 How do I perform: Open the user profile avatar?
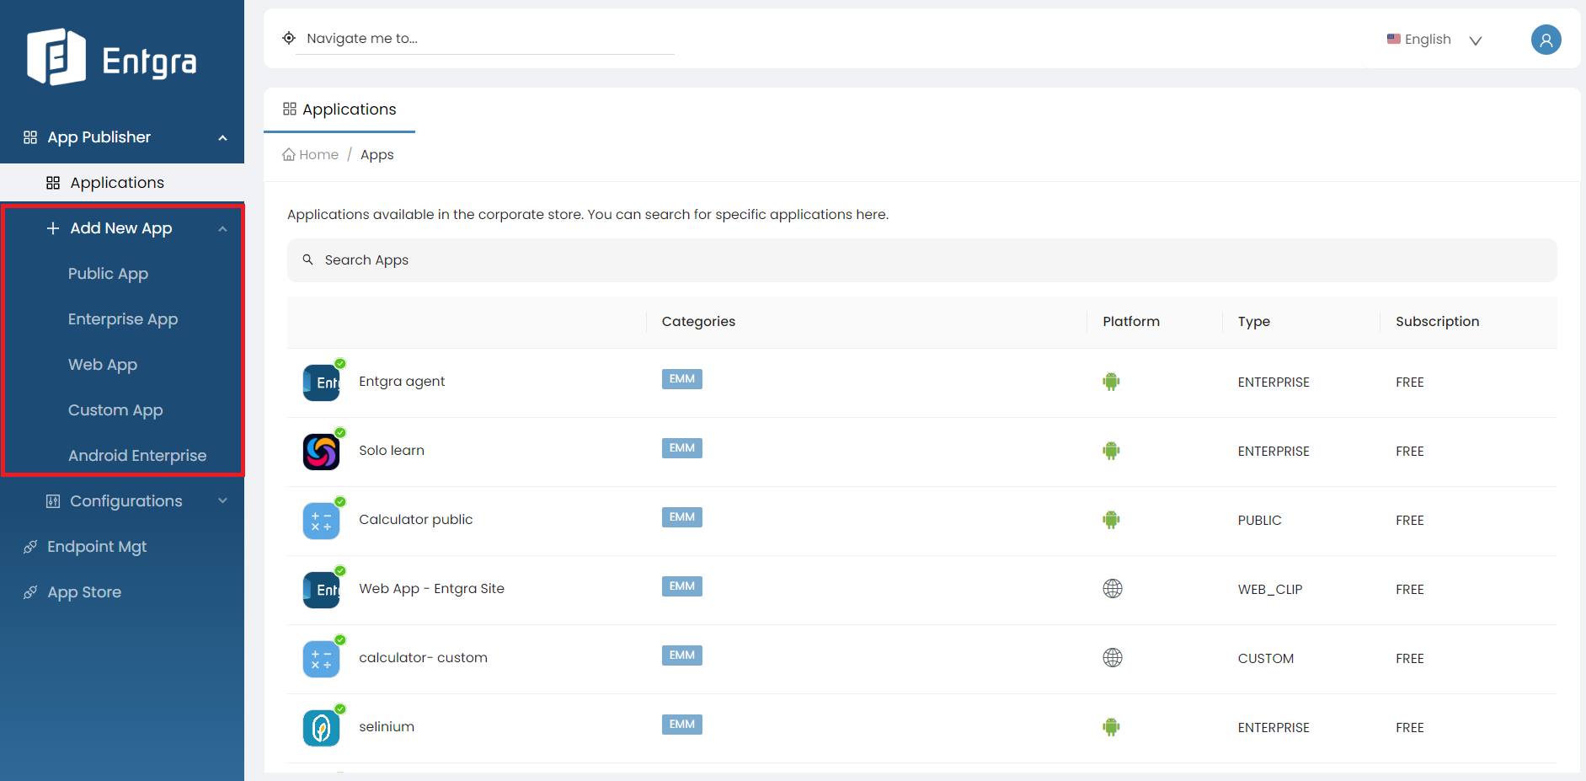click(1546, 40)
